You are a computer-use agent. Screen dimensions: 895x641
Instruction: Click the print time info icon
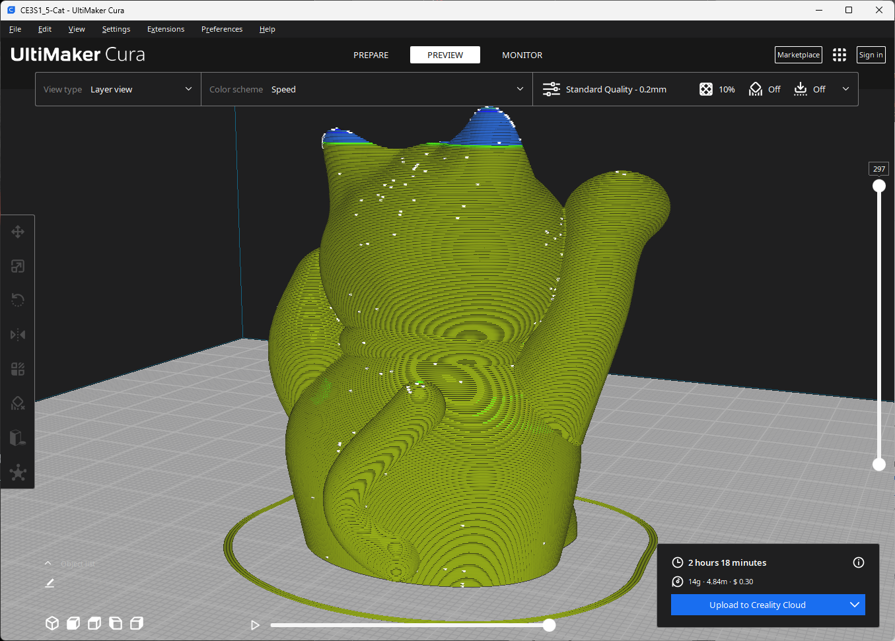(x=859, y=562)
